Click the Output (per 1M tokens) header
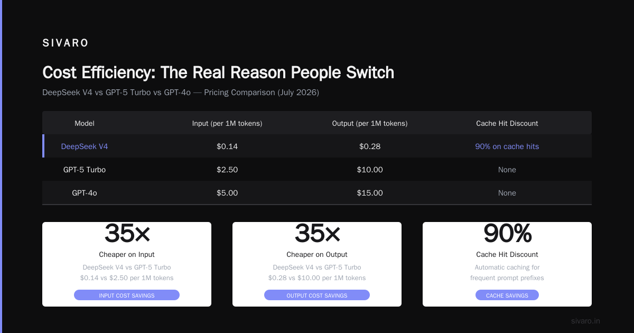Image resolution: width=634 pixels, height=333 pixels. [x=370, y=123]
